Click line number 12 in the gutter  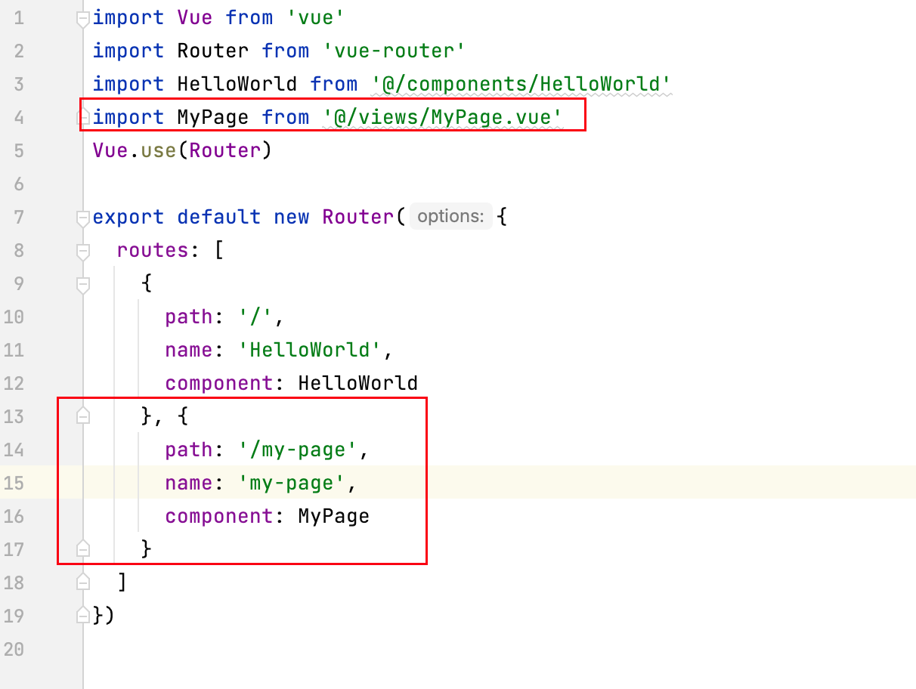pyautogui.click(x=14, y=383)
